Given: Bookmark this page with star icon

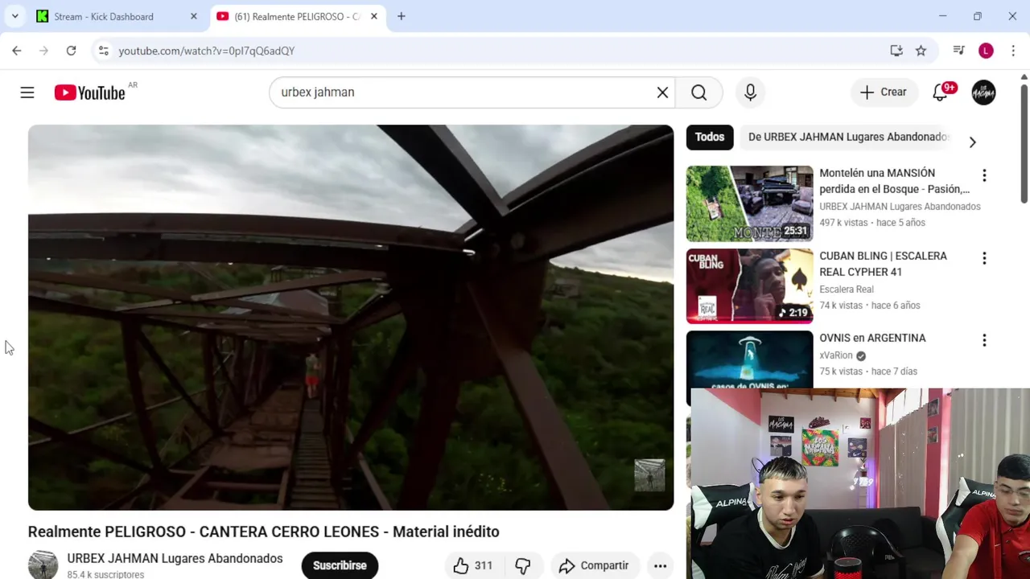Looking at the screenshot, I should (921, 51).
